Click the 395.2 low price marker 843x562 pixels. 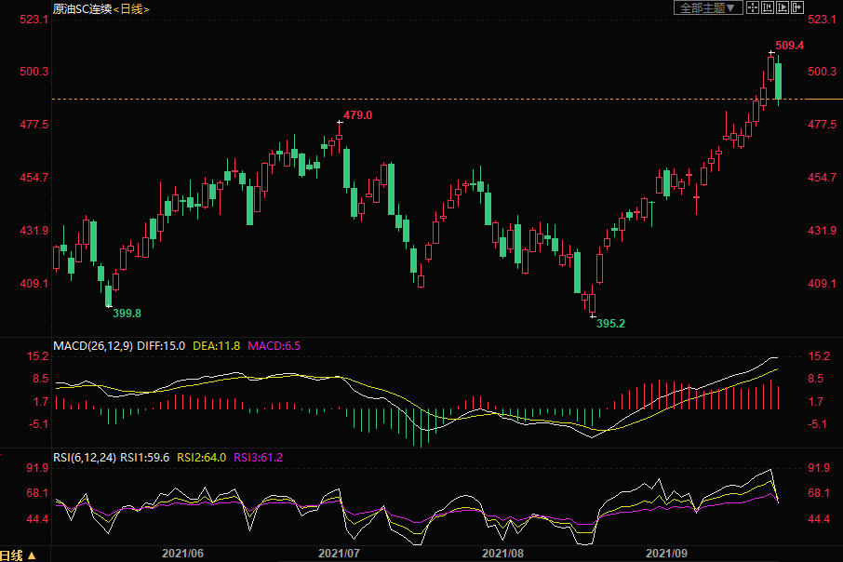tap(610, 324)
